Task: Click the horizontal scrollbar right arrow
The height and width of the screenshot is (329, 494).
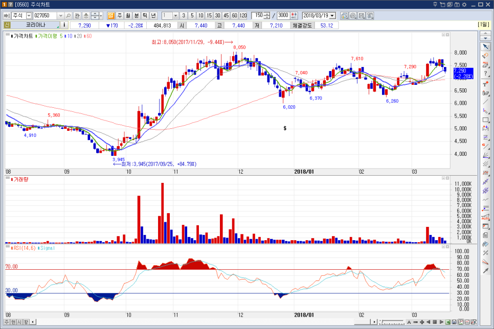Action: pos(374,322)
